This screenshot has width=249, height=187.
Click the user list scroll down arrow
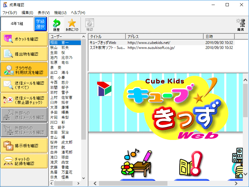point(83,178)
